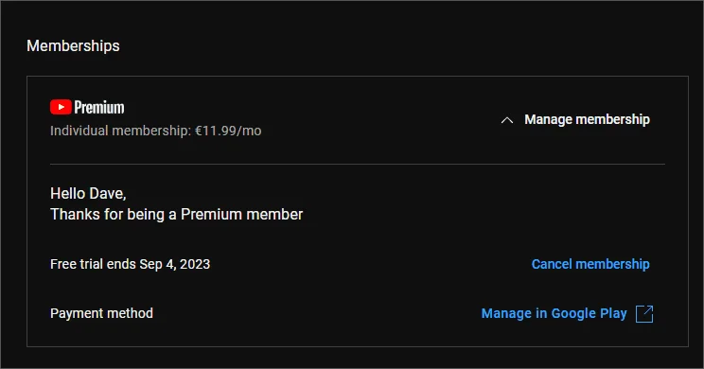Click the Premium wordmark beside the logo

click(x=99, y=107)
